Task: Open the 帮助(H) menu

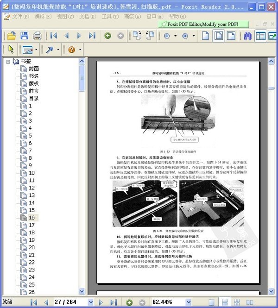Action: (x=177, y=17)
